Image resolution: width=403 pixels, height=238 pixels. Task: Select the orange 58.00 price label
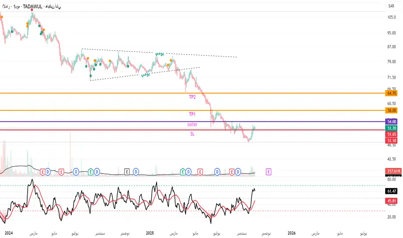(x=391, y=110)
